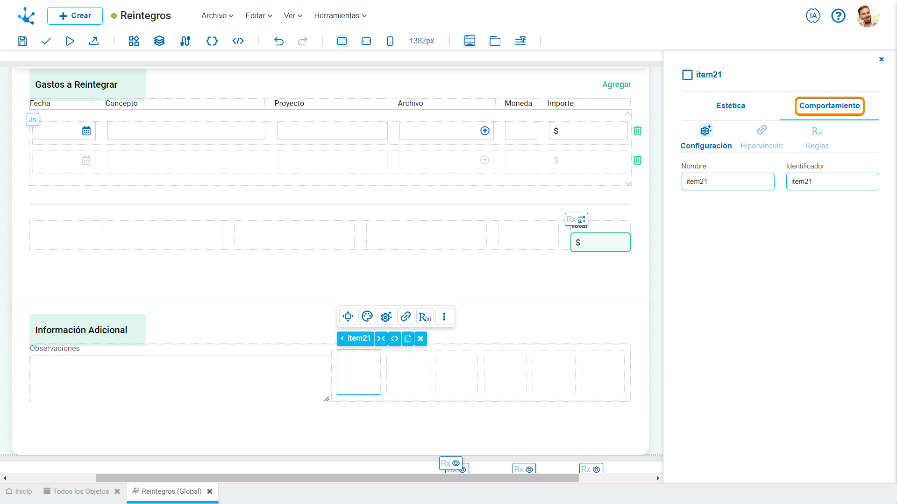Open the Archivo menu
Image resolution: width=897 pixels, height=504 pixels.
pos(217,16)
